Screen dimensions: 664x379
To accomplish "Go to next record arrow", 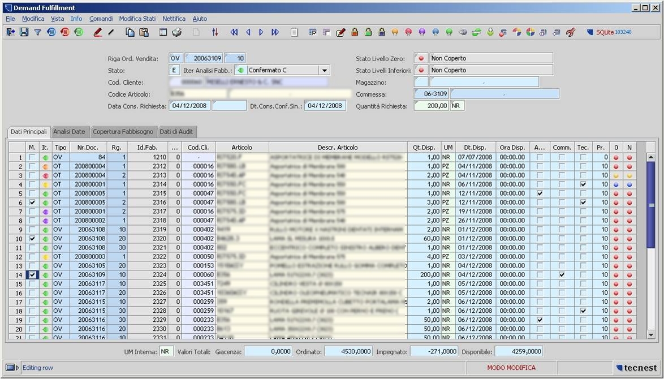I will (261, 32).
